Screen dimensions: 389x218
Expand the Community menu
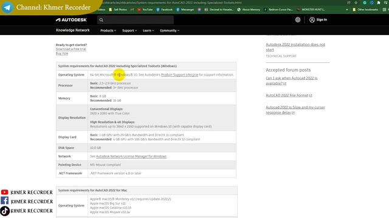(x=170, y=30)
